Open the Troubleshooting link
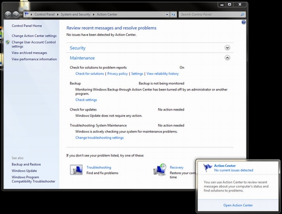This screenshot has width=282, height=214. [99, 168]
